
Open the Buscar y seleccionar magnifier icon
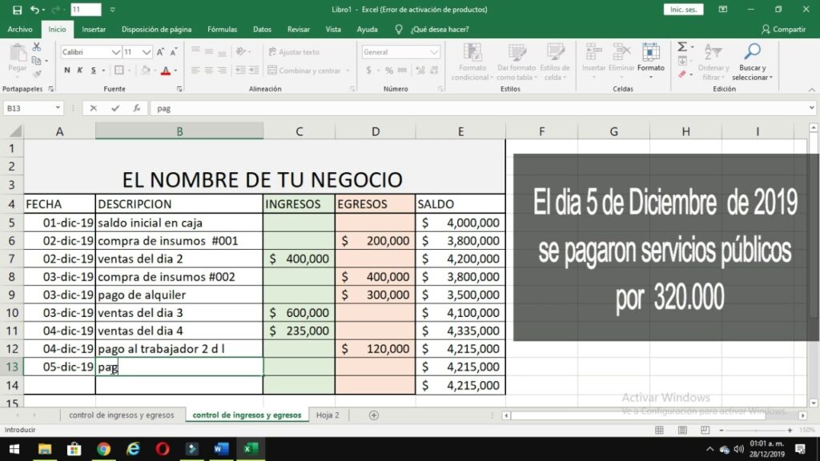[x=752, y=51]
